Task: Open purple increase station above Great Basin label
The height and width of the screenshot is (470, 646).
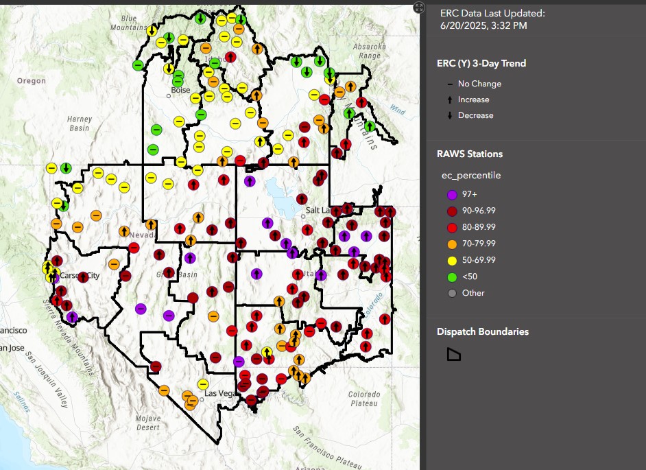Action: pyautogui.click(x=189, y=258)
